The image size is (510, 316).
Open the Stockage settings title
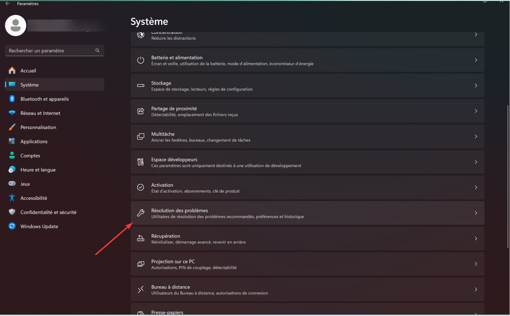click(161, 83)
